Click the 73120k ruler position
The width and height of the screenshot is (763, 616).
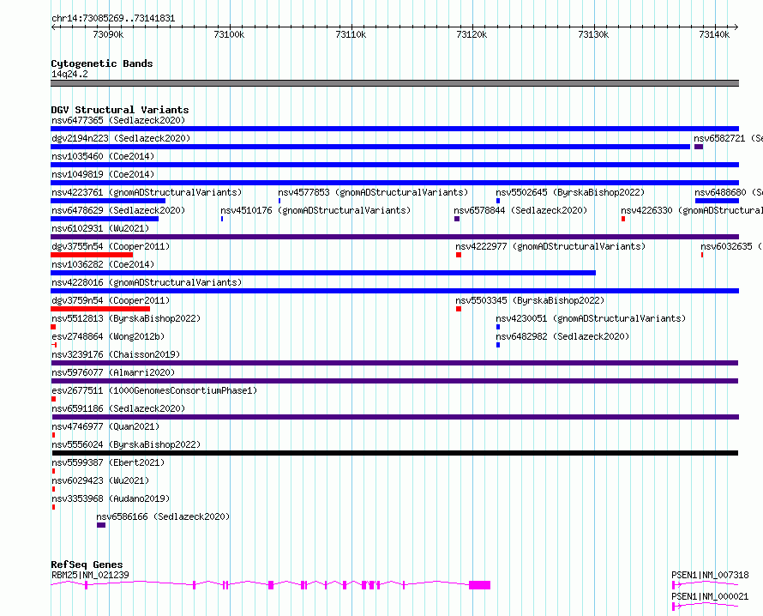[x=472, y=34]
